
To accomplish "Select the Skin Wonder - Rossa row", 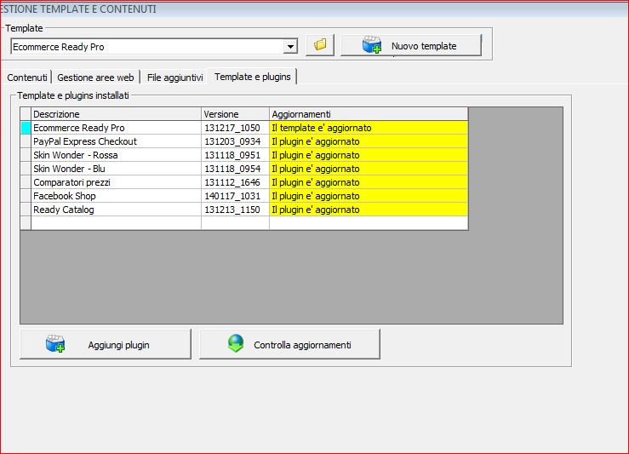I will click(244, 155).
